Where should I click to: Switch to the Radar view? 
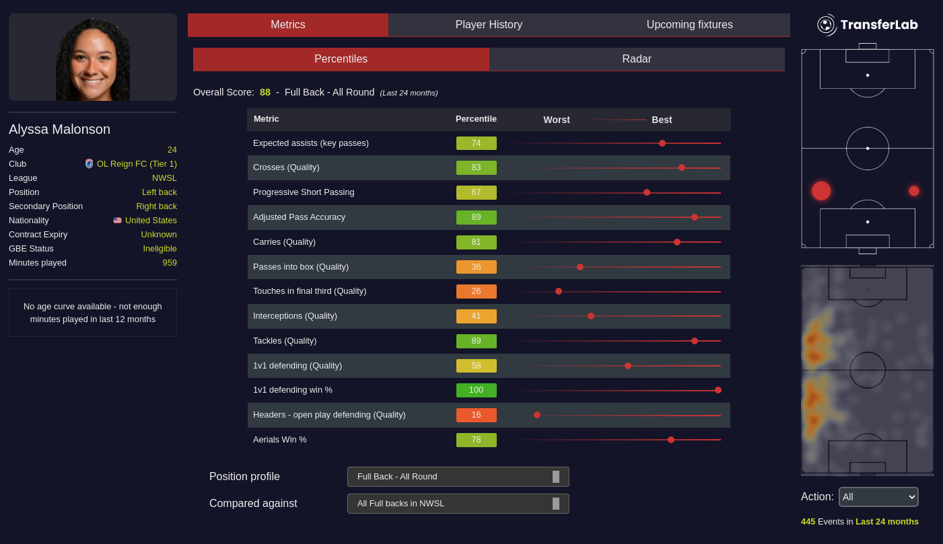(636, 59)
